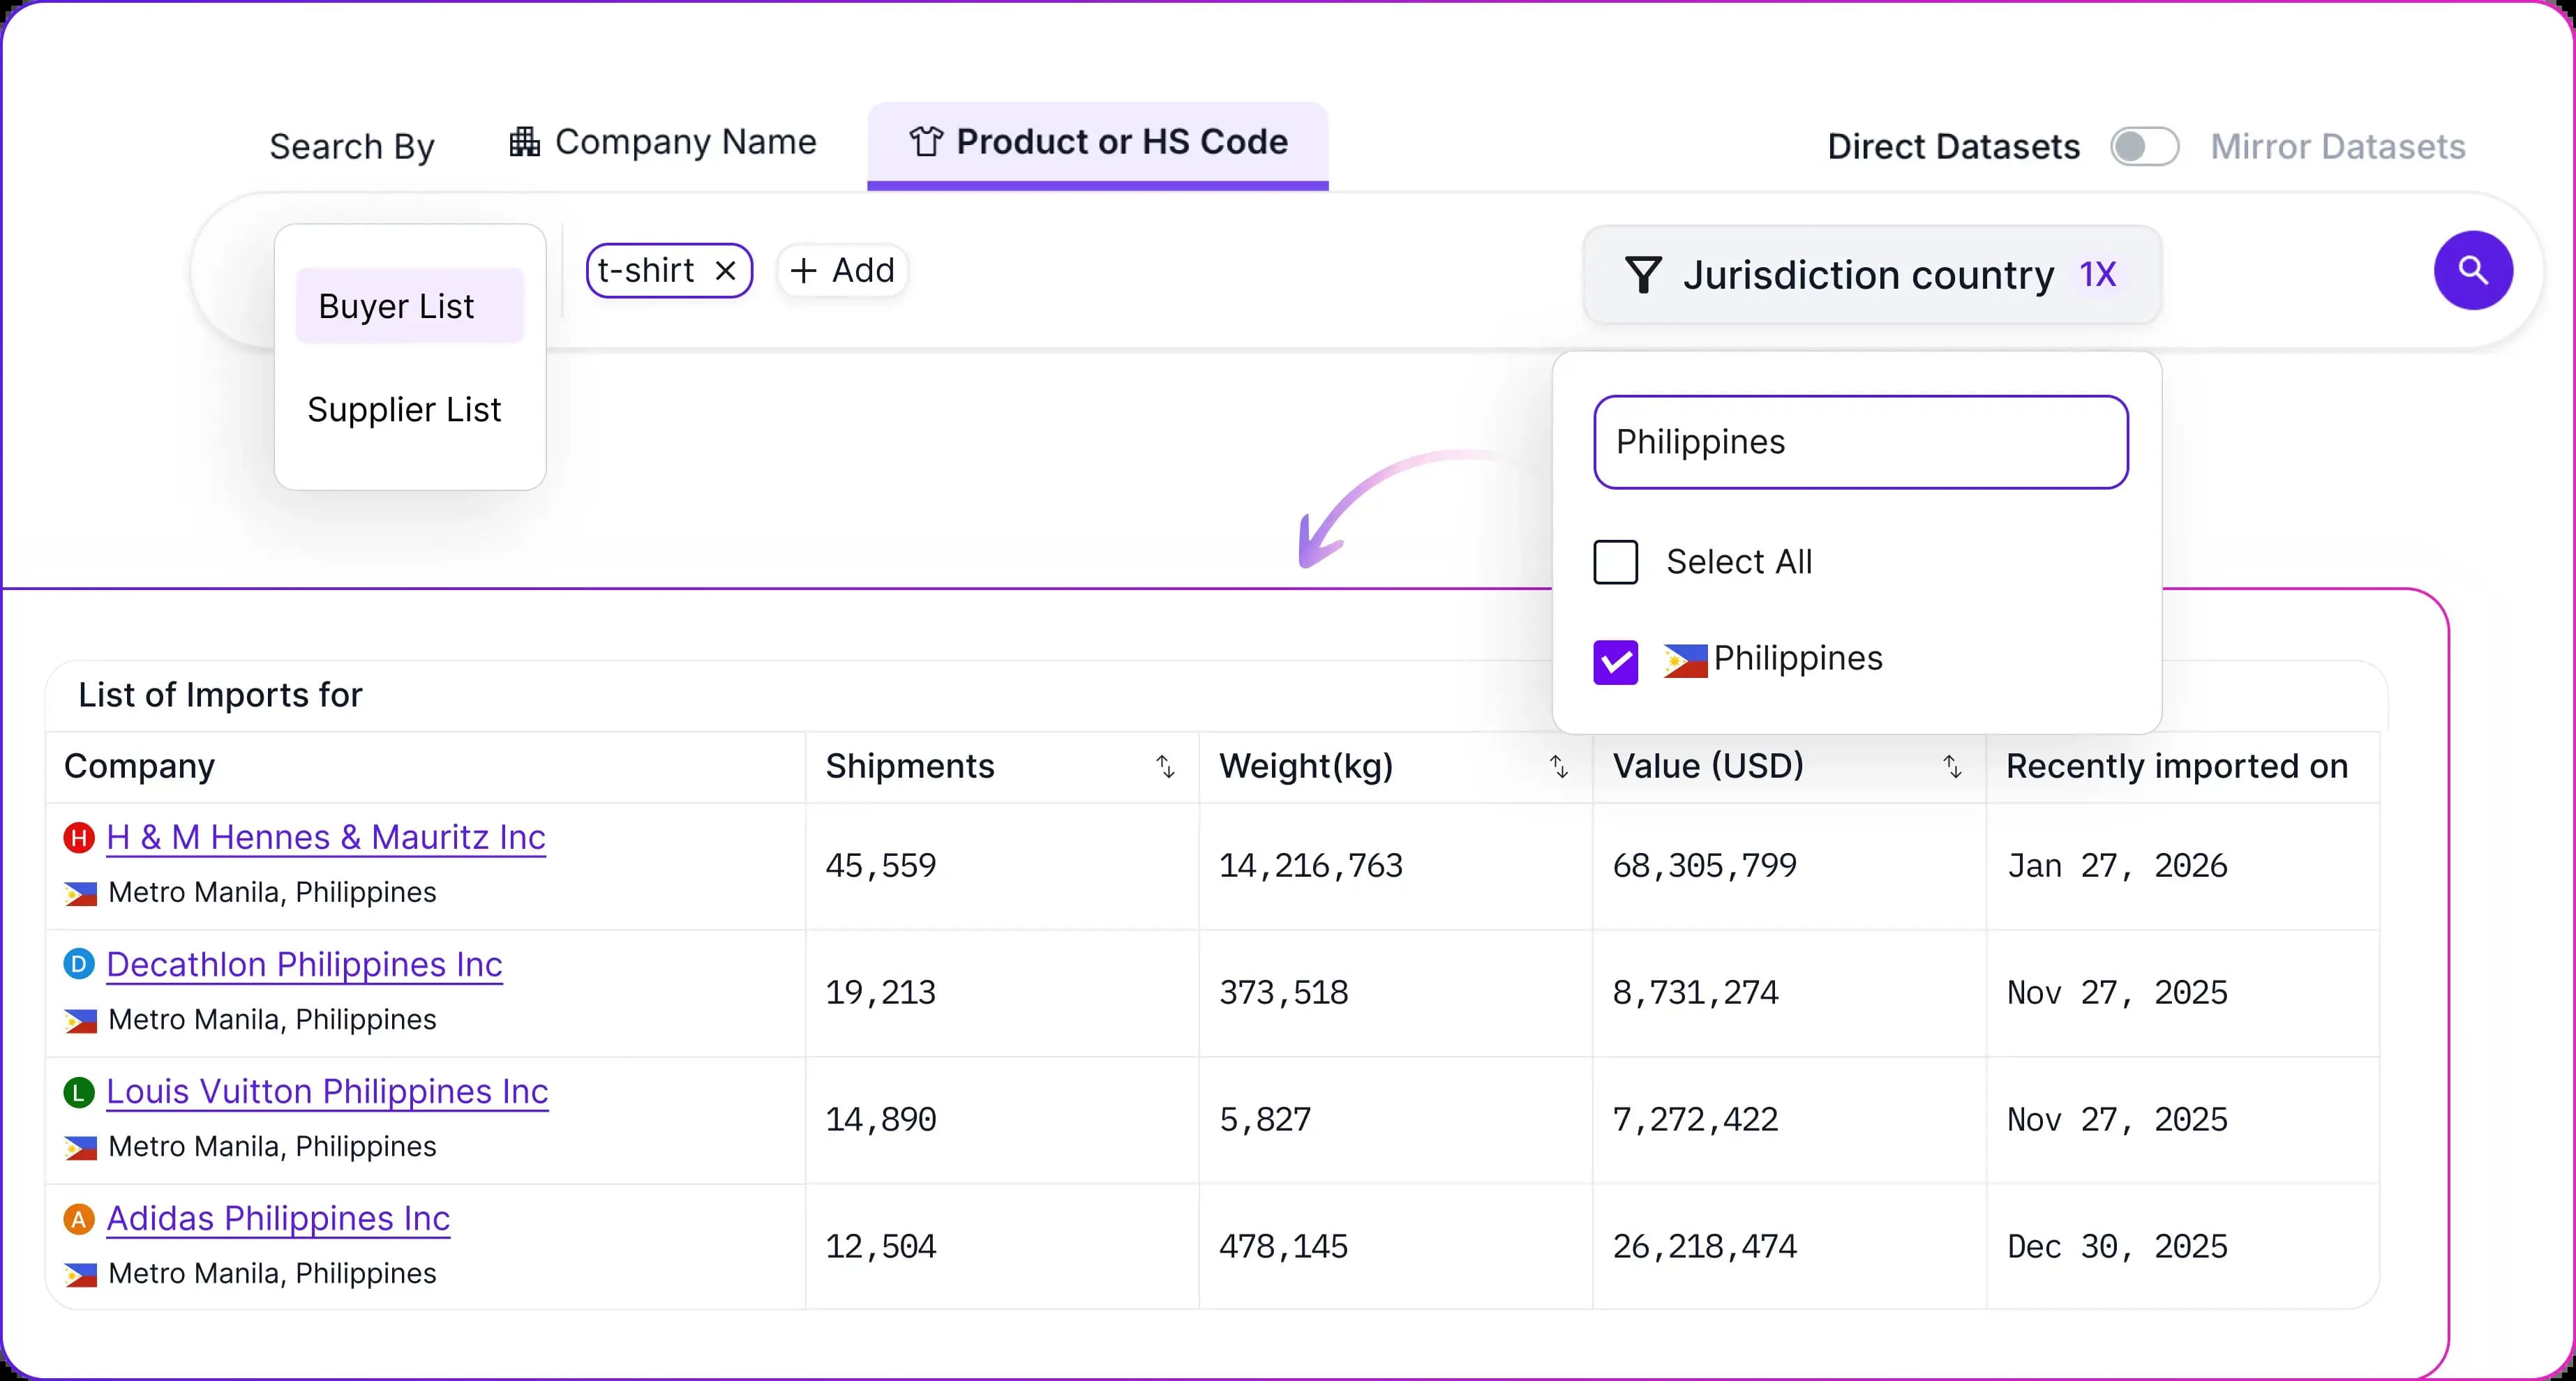The width and height of the screenshot is (2576, 1381).
Task: Sort by Value (USD) column arrows
Action: tap(1952, 766)
